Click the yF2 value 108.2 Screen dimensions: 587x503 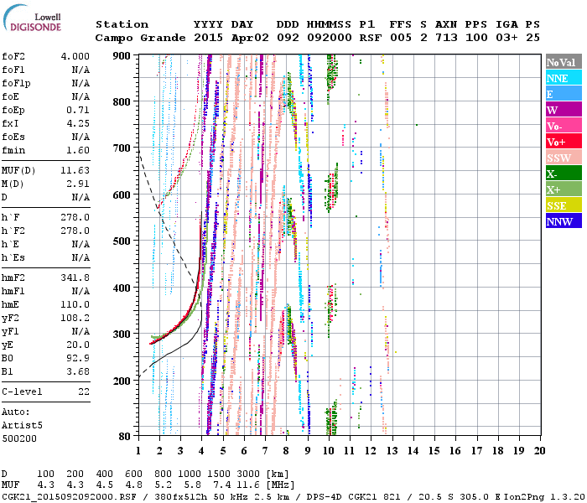click(75, 318)
